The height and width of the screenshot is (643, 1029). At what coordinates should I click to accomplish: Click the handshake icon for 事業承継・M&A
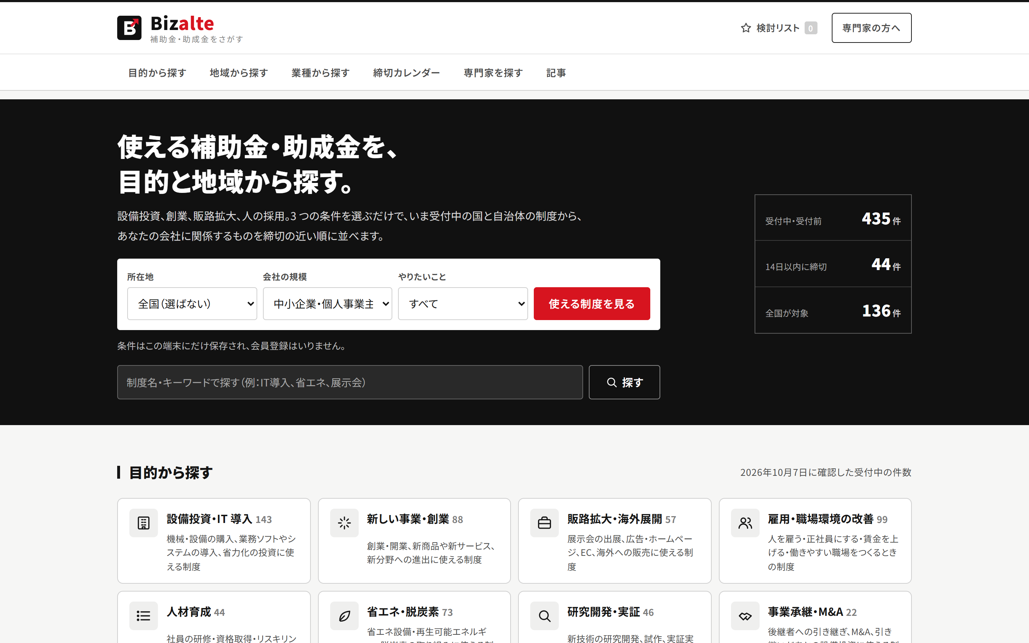click(745, 615)
